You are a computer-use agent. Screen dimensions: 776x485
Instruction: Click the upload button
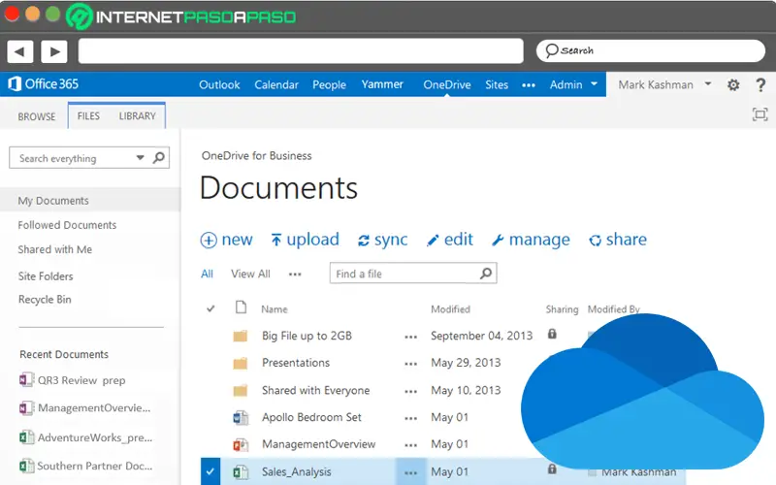305,240
